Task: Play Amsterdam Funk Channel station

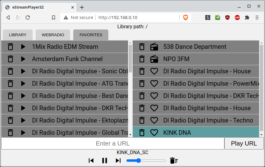Action: click(23, 59)
